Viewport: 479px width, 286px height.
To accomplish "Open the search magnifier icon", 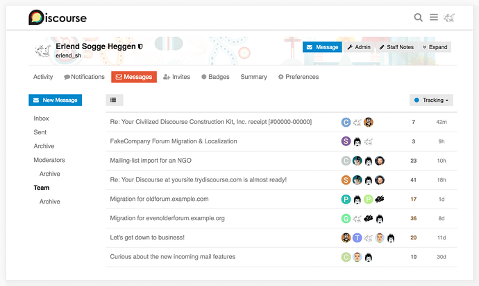I will pyautogui.click(x=418, y=17).
